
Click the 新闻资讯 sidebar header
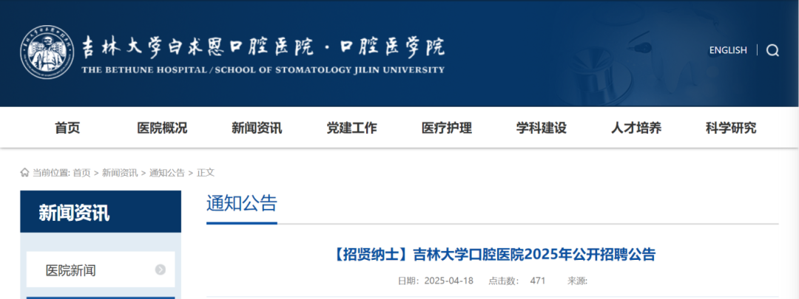[x=101, y=212]
